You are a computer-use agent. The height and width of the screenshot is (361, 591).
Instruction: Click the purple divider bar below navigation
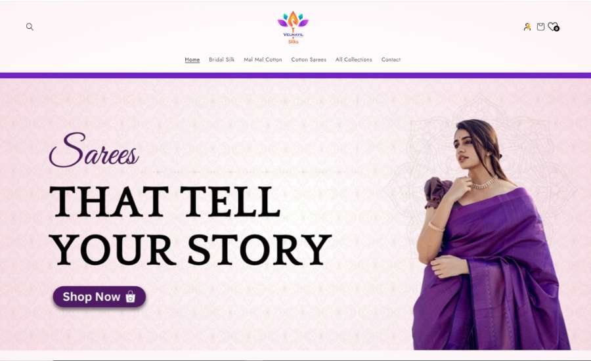pyautogui.click(x=295, y=75)
